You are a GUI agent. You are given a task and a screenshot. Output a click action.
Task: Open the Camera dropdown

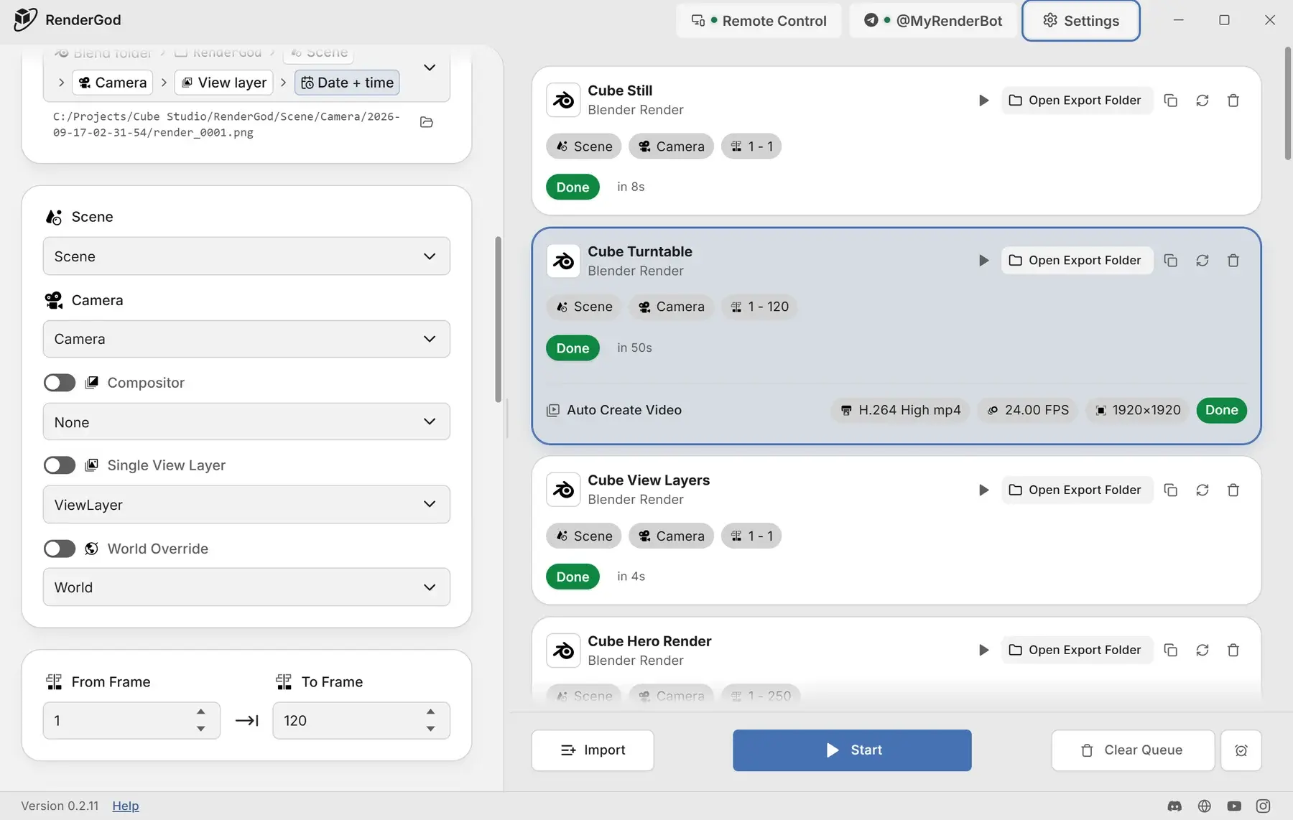coord(246,339)
